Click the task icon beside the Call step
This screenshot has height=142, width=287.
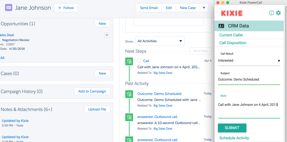[129, 61]
